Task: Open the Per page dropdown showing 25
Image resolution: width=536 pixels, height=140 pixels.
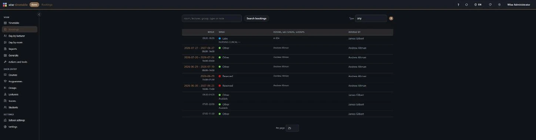Action: (x=292, y=128)
